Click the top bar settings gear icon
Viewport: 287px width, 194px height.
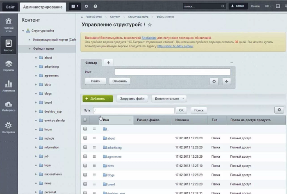coord(86,7)
